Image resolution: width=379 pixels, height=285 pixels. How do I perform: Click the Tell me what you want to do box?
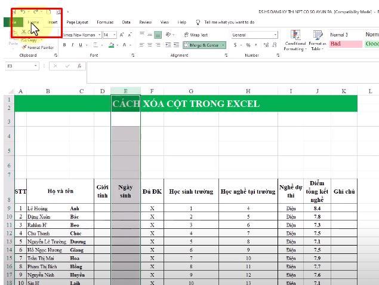coord(229,22)
